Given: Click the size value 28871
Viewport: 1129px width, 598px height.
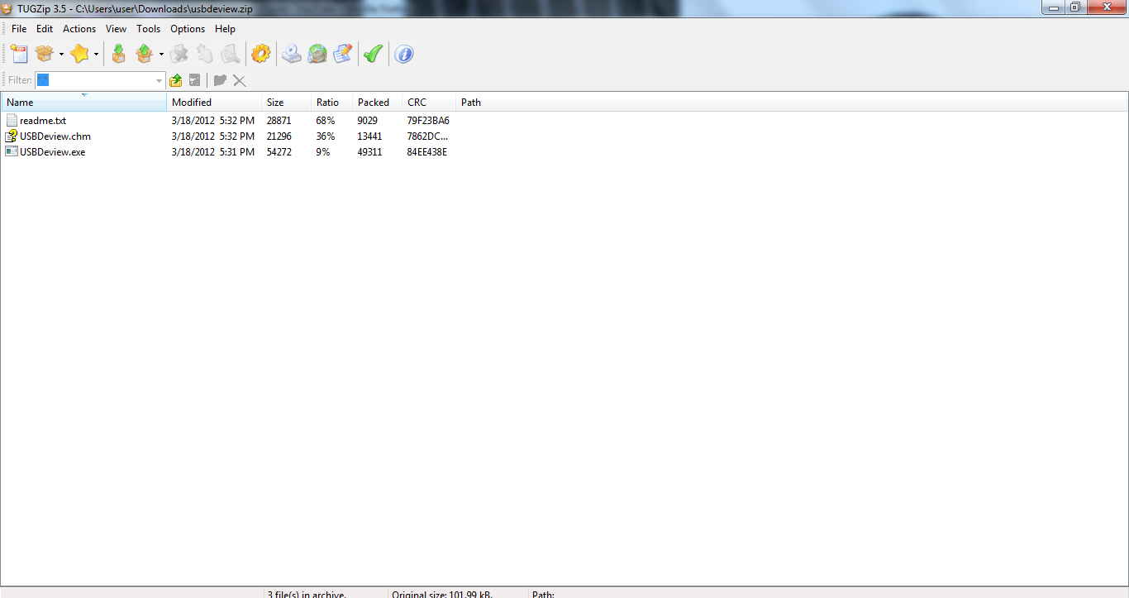Looking at the screenshot, I should (x=279, y=121).
